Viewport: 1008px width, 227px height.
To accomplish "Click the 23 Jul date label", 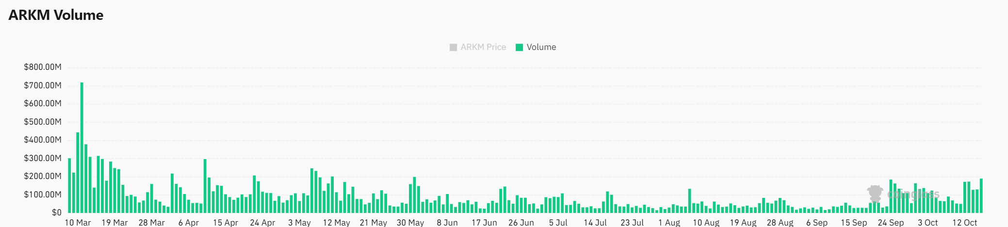I will (632, 223).
